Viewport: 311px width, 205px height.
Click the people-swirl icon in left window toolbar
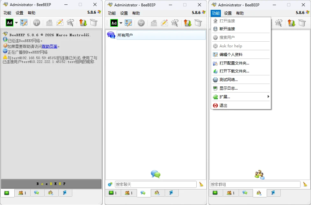coord(70,23)
